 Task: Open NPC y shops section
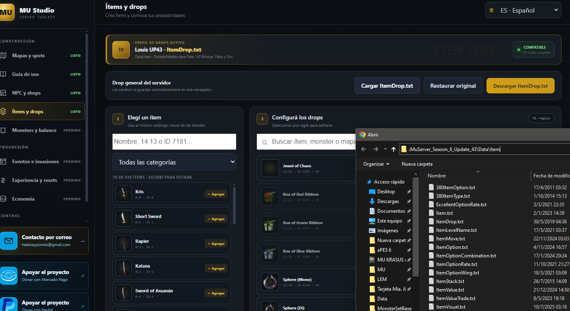tap(42, 93)
